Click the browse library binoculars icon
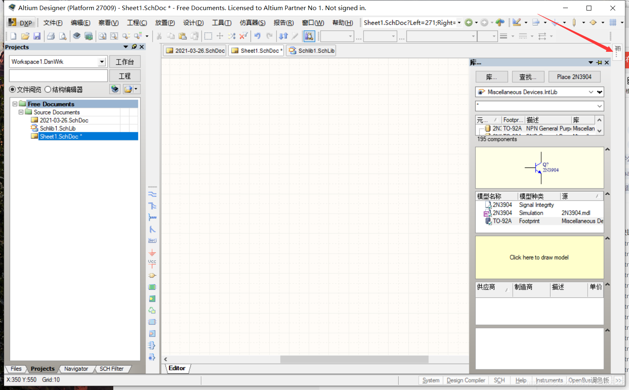 coord(309,36)
